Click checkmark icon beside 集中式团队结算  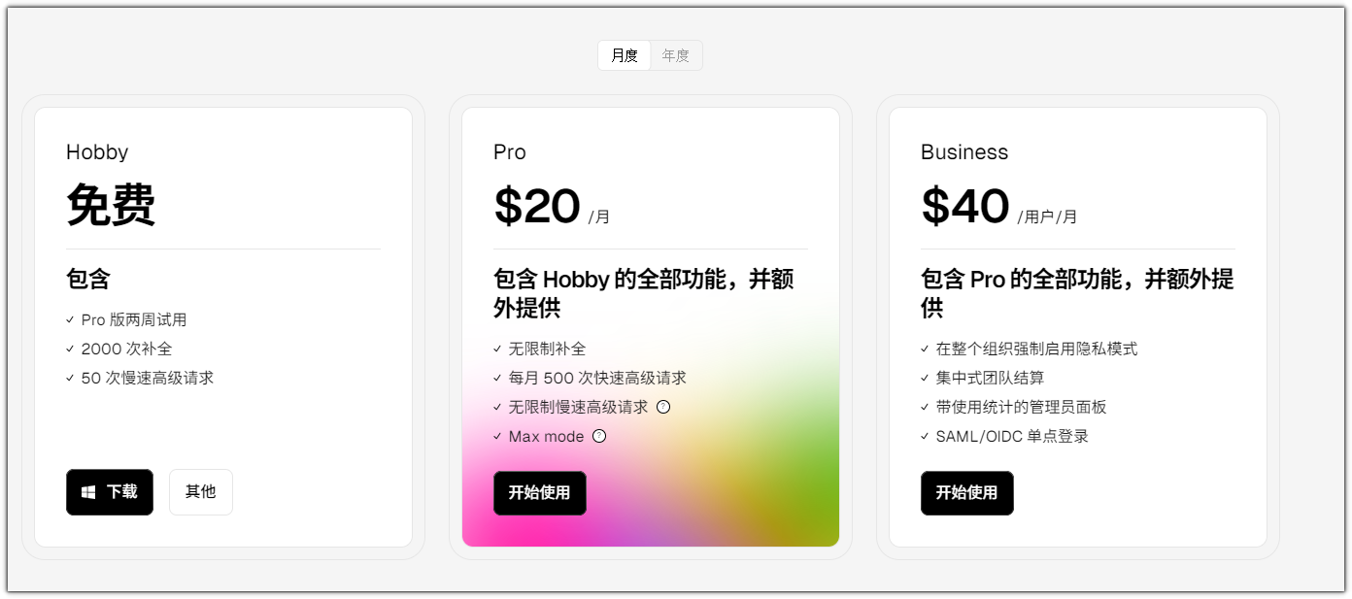[x=925, y=379]
